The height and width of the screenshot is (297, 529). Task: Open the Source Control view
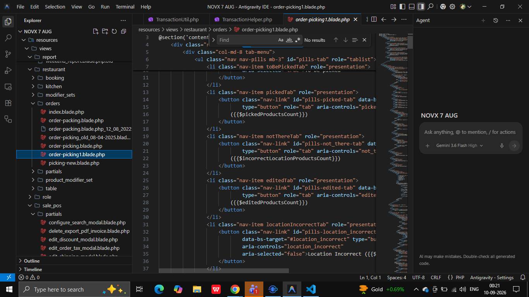click(x=8, y=54)
